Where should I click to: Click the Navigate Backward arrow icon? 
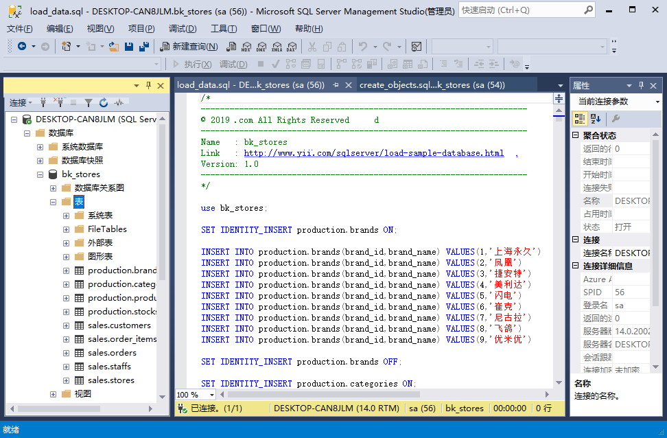point(22,46)
